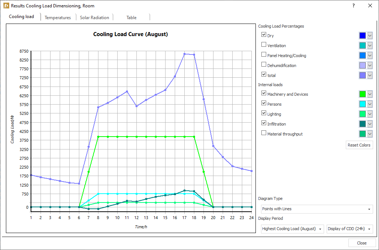Enable the Panel Heating/Cooling checkbox

point(264,55)
